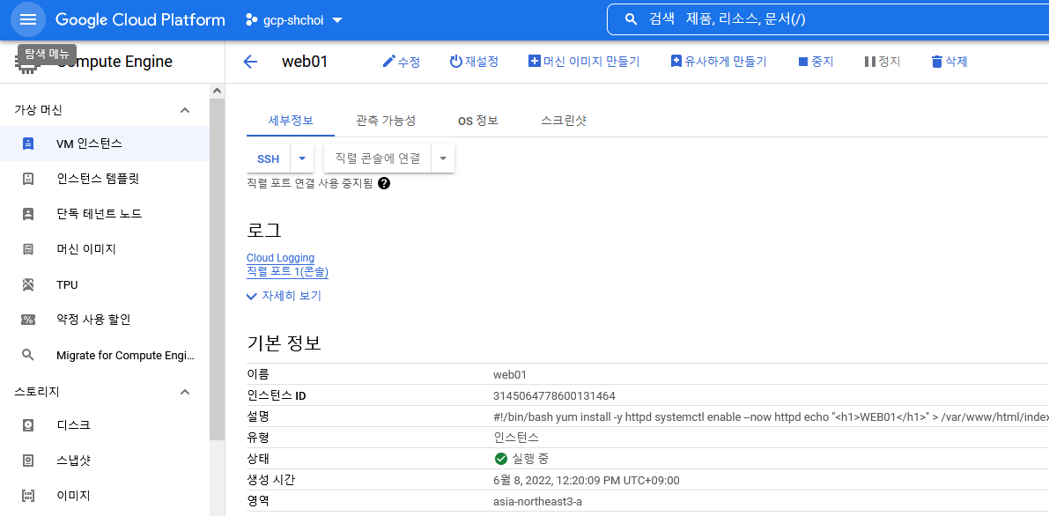The height and width of the screenshot is (516, 1049).
Task: Click the zone value asia-northeast3-a
Action: [x=538, y=501]
